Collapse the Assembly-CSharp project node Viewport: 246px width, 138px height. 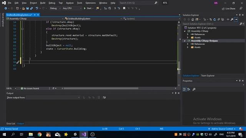(x=184, y=31)
